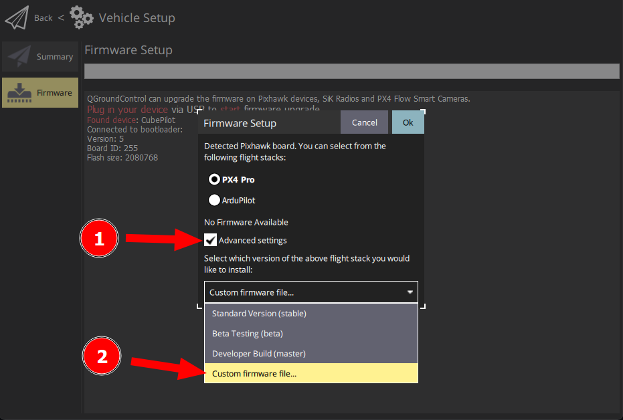Click the firmware upgrade progress bar
Image resolution: width=623 pixels, height=420 pixels.
tap(351, 71)
